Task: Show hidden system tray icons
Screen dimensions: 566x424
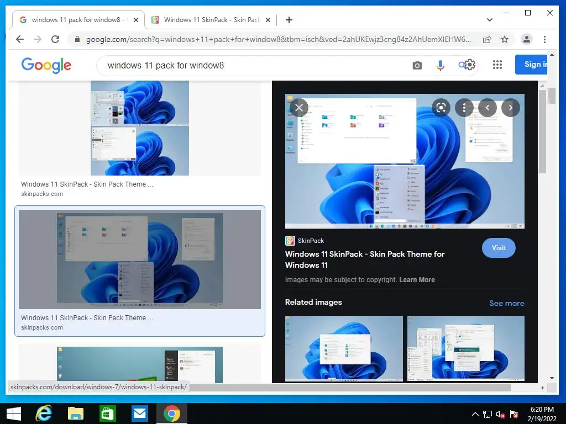Action: click(475, 414)
